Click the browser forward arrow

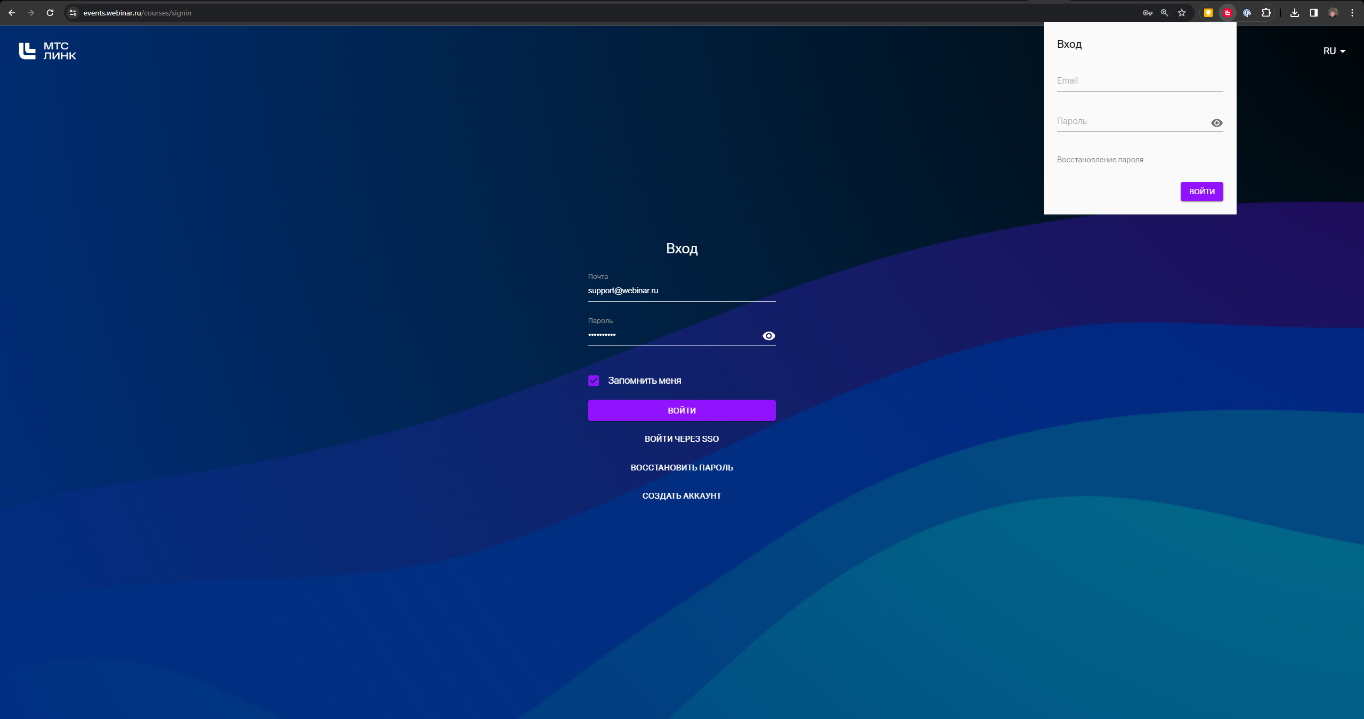[31, 13]
